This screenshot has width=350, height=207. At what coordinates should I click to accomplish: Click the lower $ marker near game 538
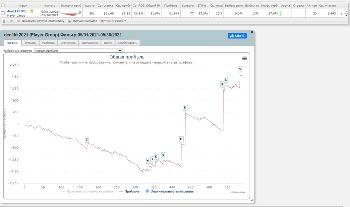(222, 84)
